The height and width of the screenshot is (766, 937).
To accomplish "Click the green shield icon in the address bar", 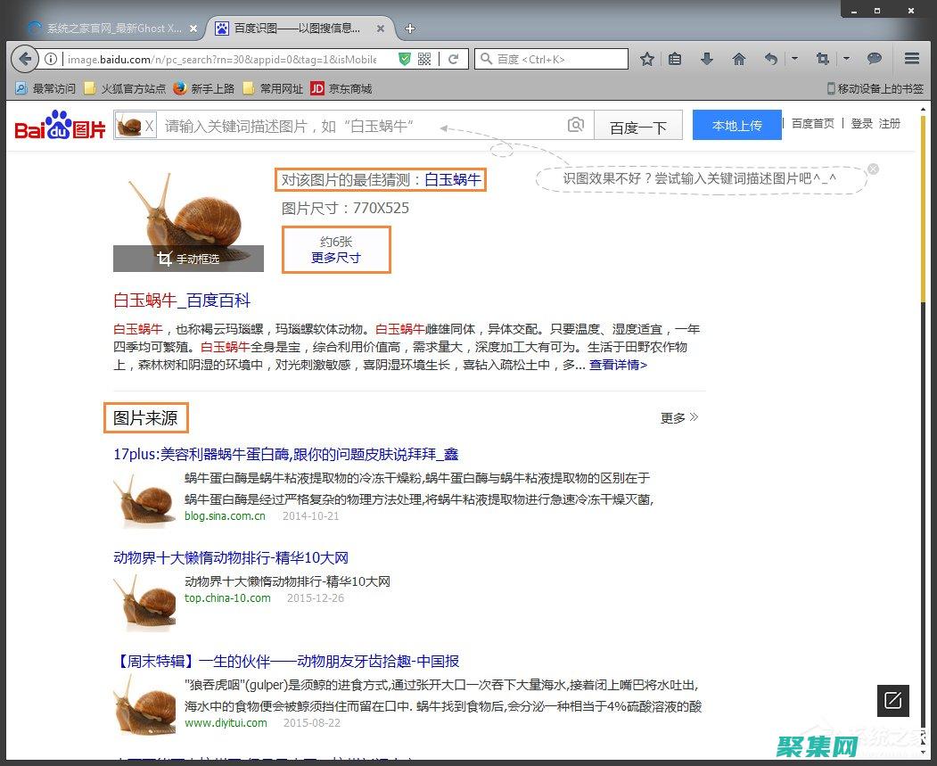I will tap(406, 59).
